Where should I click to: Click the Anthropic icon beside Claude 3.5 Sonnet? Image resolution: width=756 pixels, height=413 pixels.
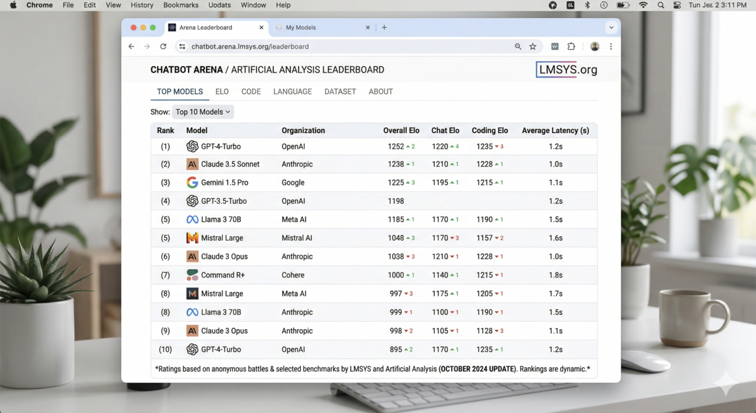pos(192,165)
